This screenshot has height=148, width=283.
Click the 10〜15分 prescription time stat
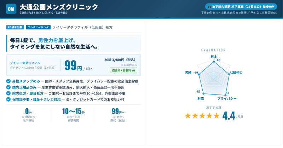click(x=74, y=112)
